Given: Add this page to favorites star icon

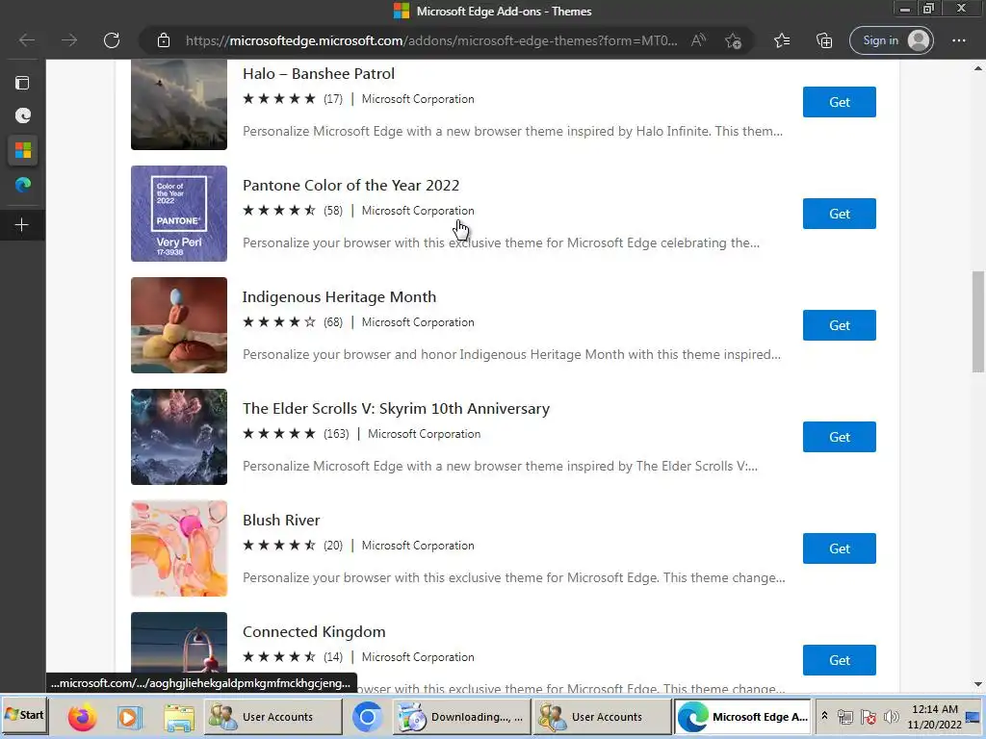Looking at the screenshot, I should [733, 40].
